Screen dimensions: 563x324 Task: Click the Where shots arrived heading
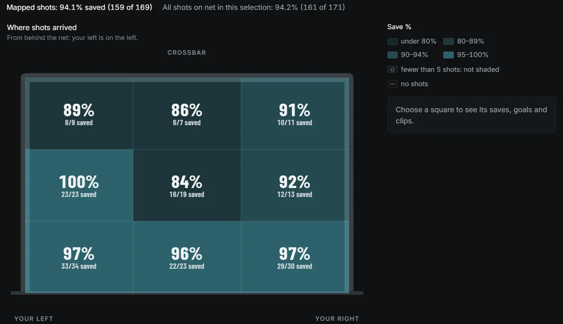click(x=42, y=27)
